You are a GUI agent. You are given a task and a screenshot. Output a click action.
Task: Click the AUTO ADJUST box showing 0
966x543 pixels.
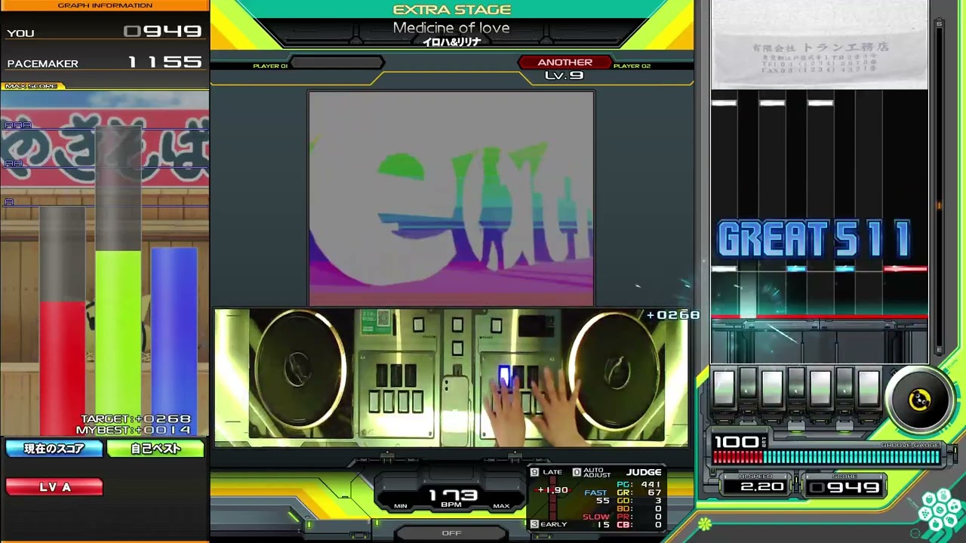pos(577,472)
